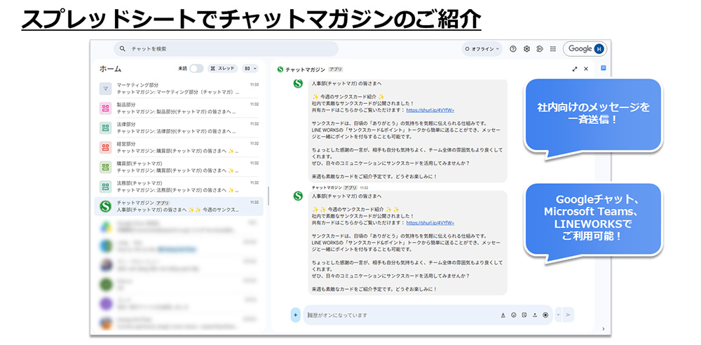
Task: Open the Google account H avatar
Action: 599,49
